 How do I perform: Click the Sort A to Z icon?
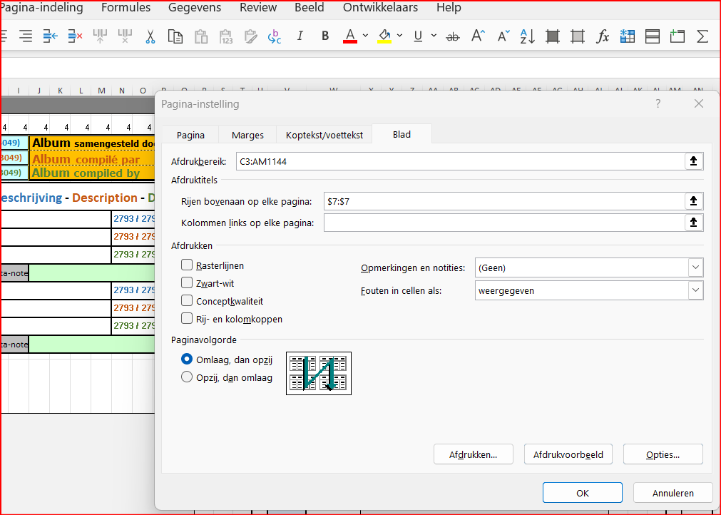coord(528,36)
